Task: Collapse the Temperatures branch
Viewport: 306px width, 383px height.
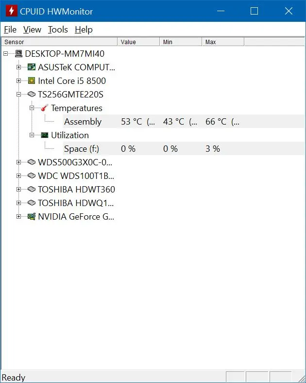Action: [x=32, y=108]
